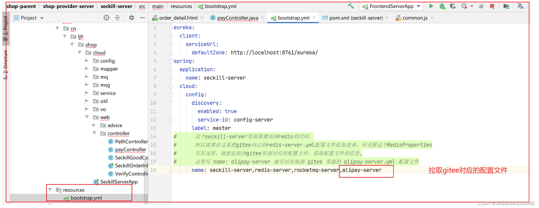The image size is (539, 208).
Task: Expand the mq folder
Action: (x=87, y=77)
